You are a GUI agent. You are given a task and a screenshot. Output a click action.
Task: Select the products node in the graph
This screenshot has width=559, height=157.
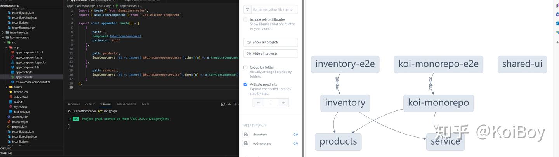click(338, 142)
